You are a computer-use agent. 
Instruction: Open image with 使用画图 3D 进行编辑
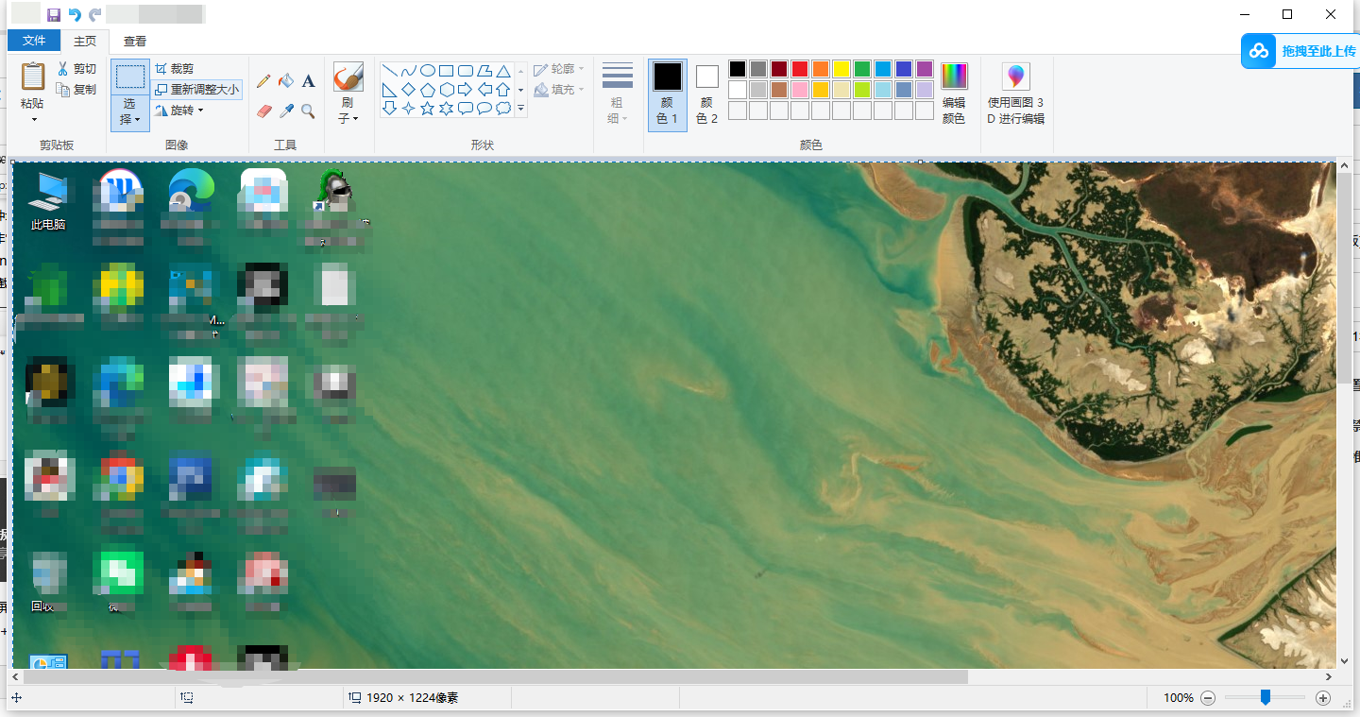coord(1016,94)
